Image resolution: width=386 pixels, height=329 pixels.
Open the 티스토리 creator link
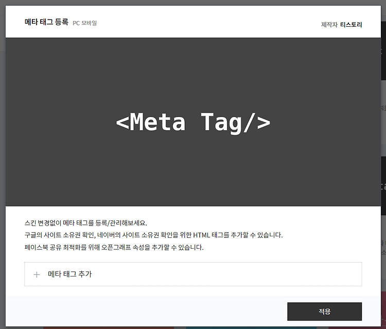(x=351, y=25)
